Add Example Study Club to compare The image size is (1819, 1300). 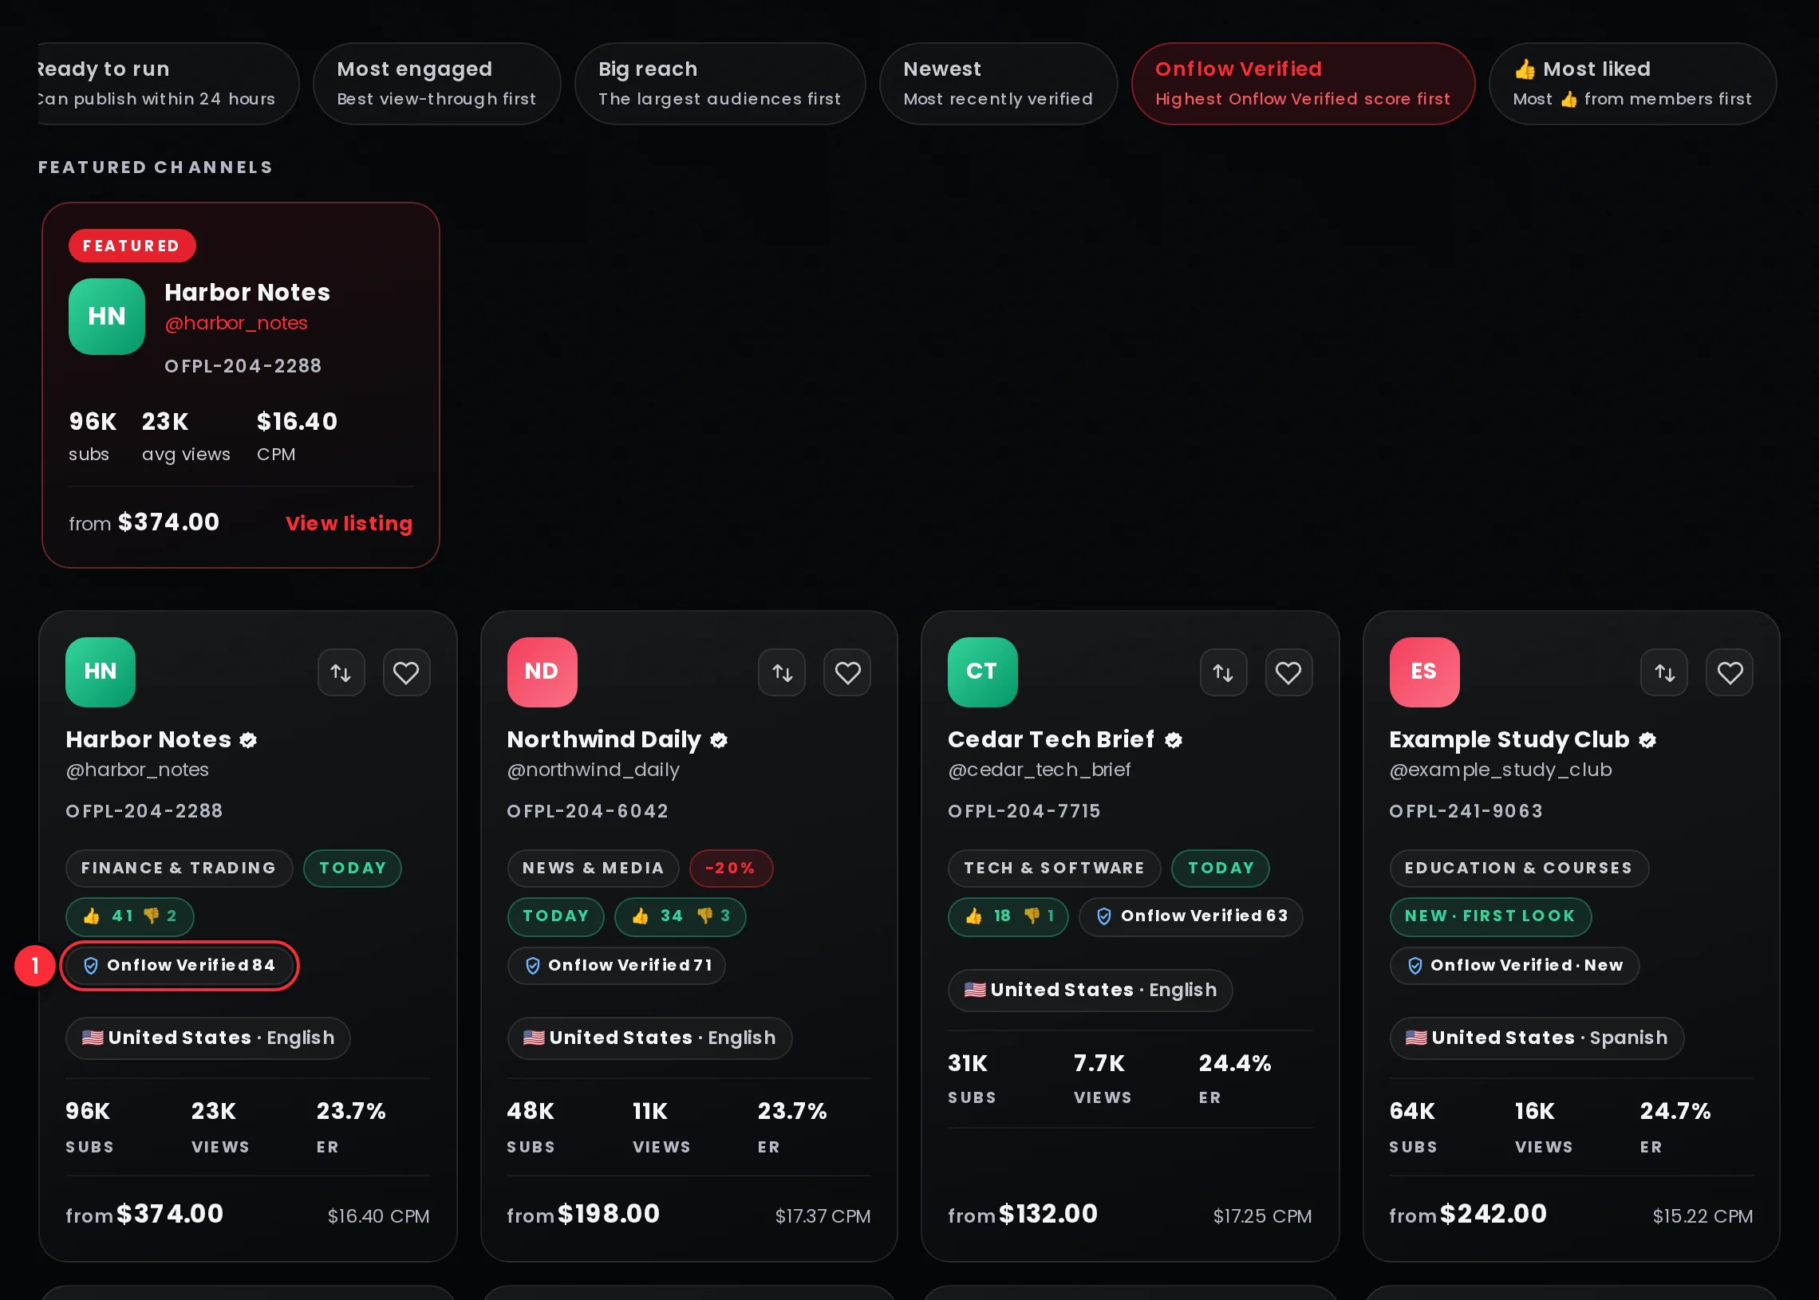pos(1664,672)
